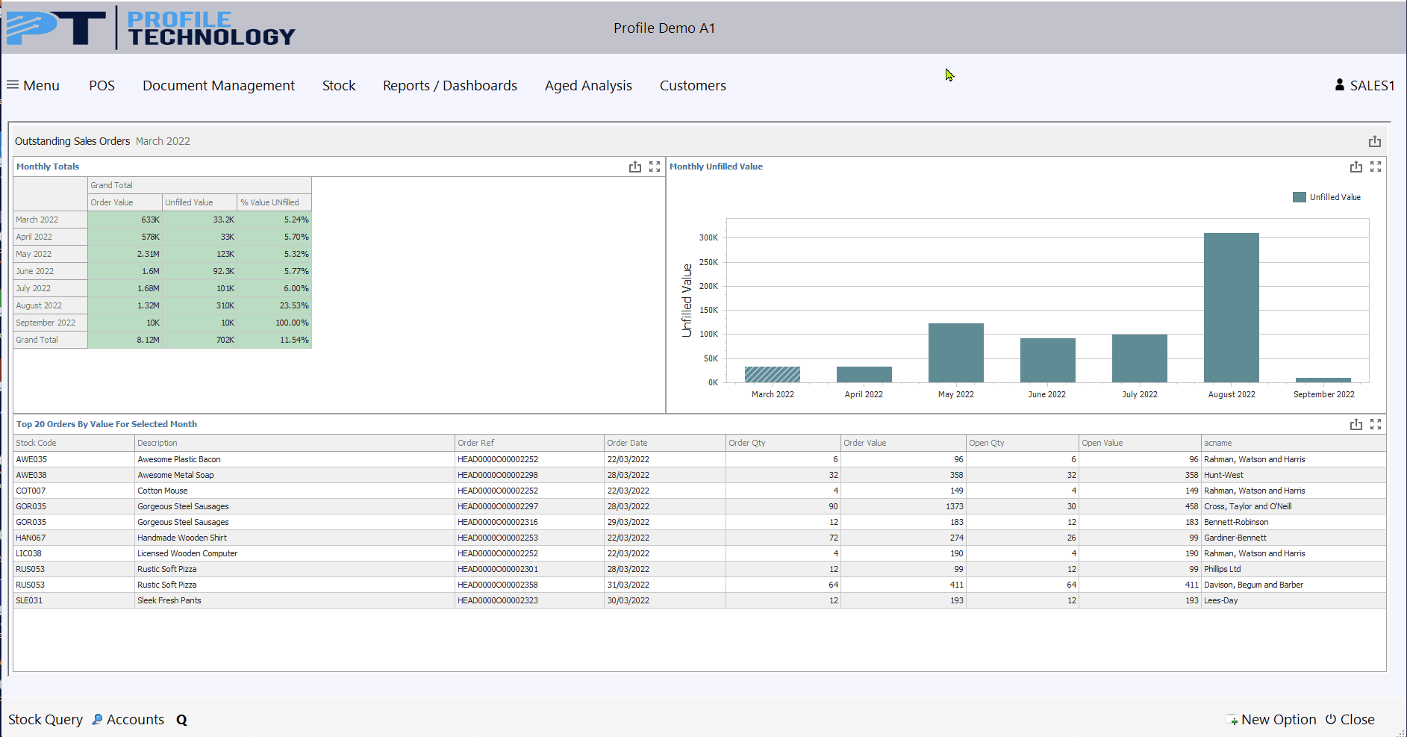Screen dimensions: 1407x737
Task: Export the Monthly Totals panel
Action: (634, 167)
